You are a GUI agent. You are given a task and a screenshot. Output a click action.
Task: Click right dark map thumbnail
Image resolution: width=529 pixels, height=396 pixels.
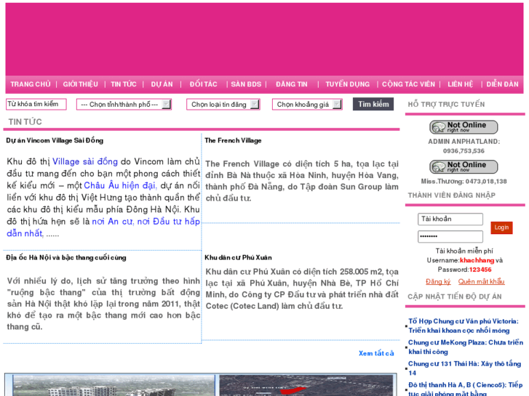306,386
